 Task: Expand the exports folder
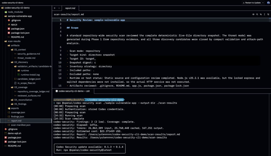coord(15,108)
